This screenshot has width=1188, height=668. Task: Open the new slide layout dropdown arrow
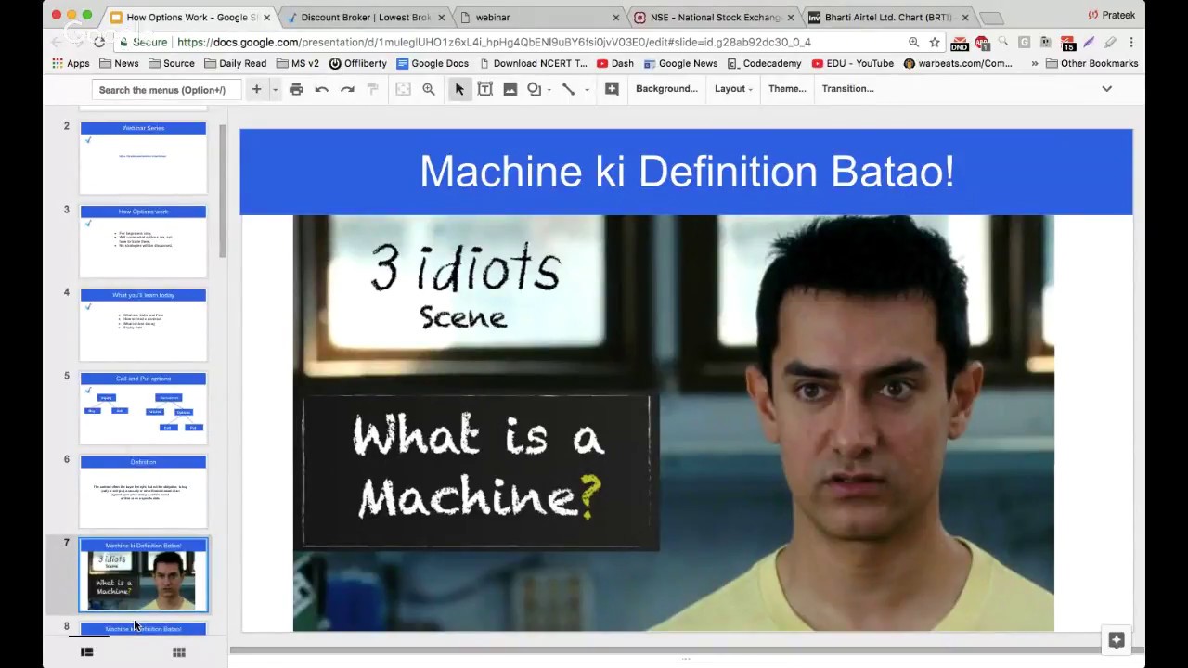point(275,90)
